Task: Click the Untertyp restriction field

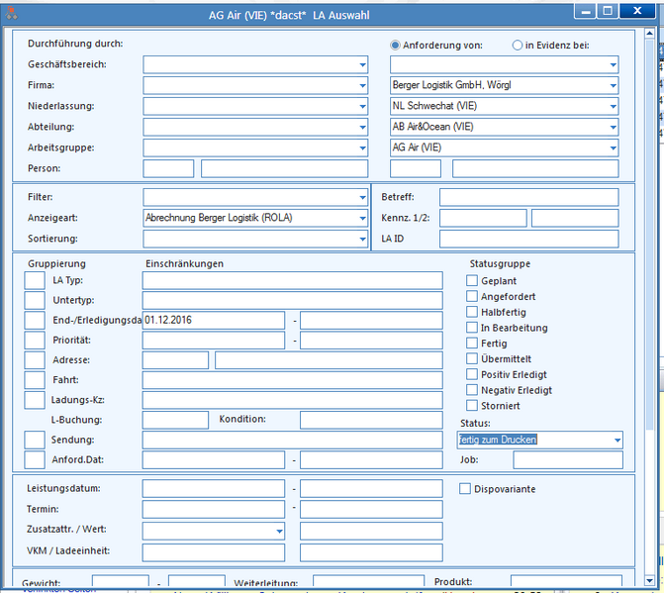Action: click(x=293, y=300)
